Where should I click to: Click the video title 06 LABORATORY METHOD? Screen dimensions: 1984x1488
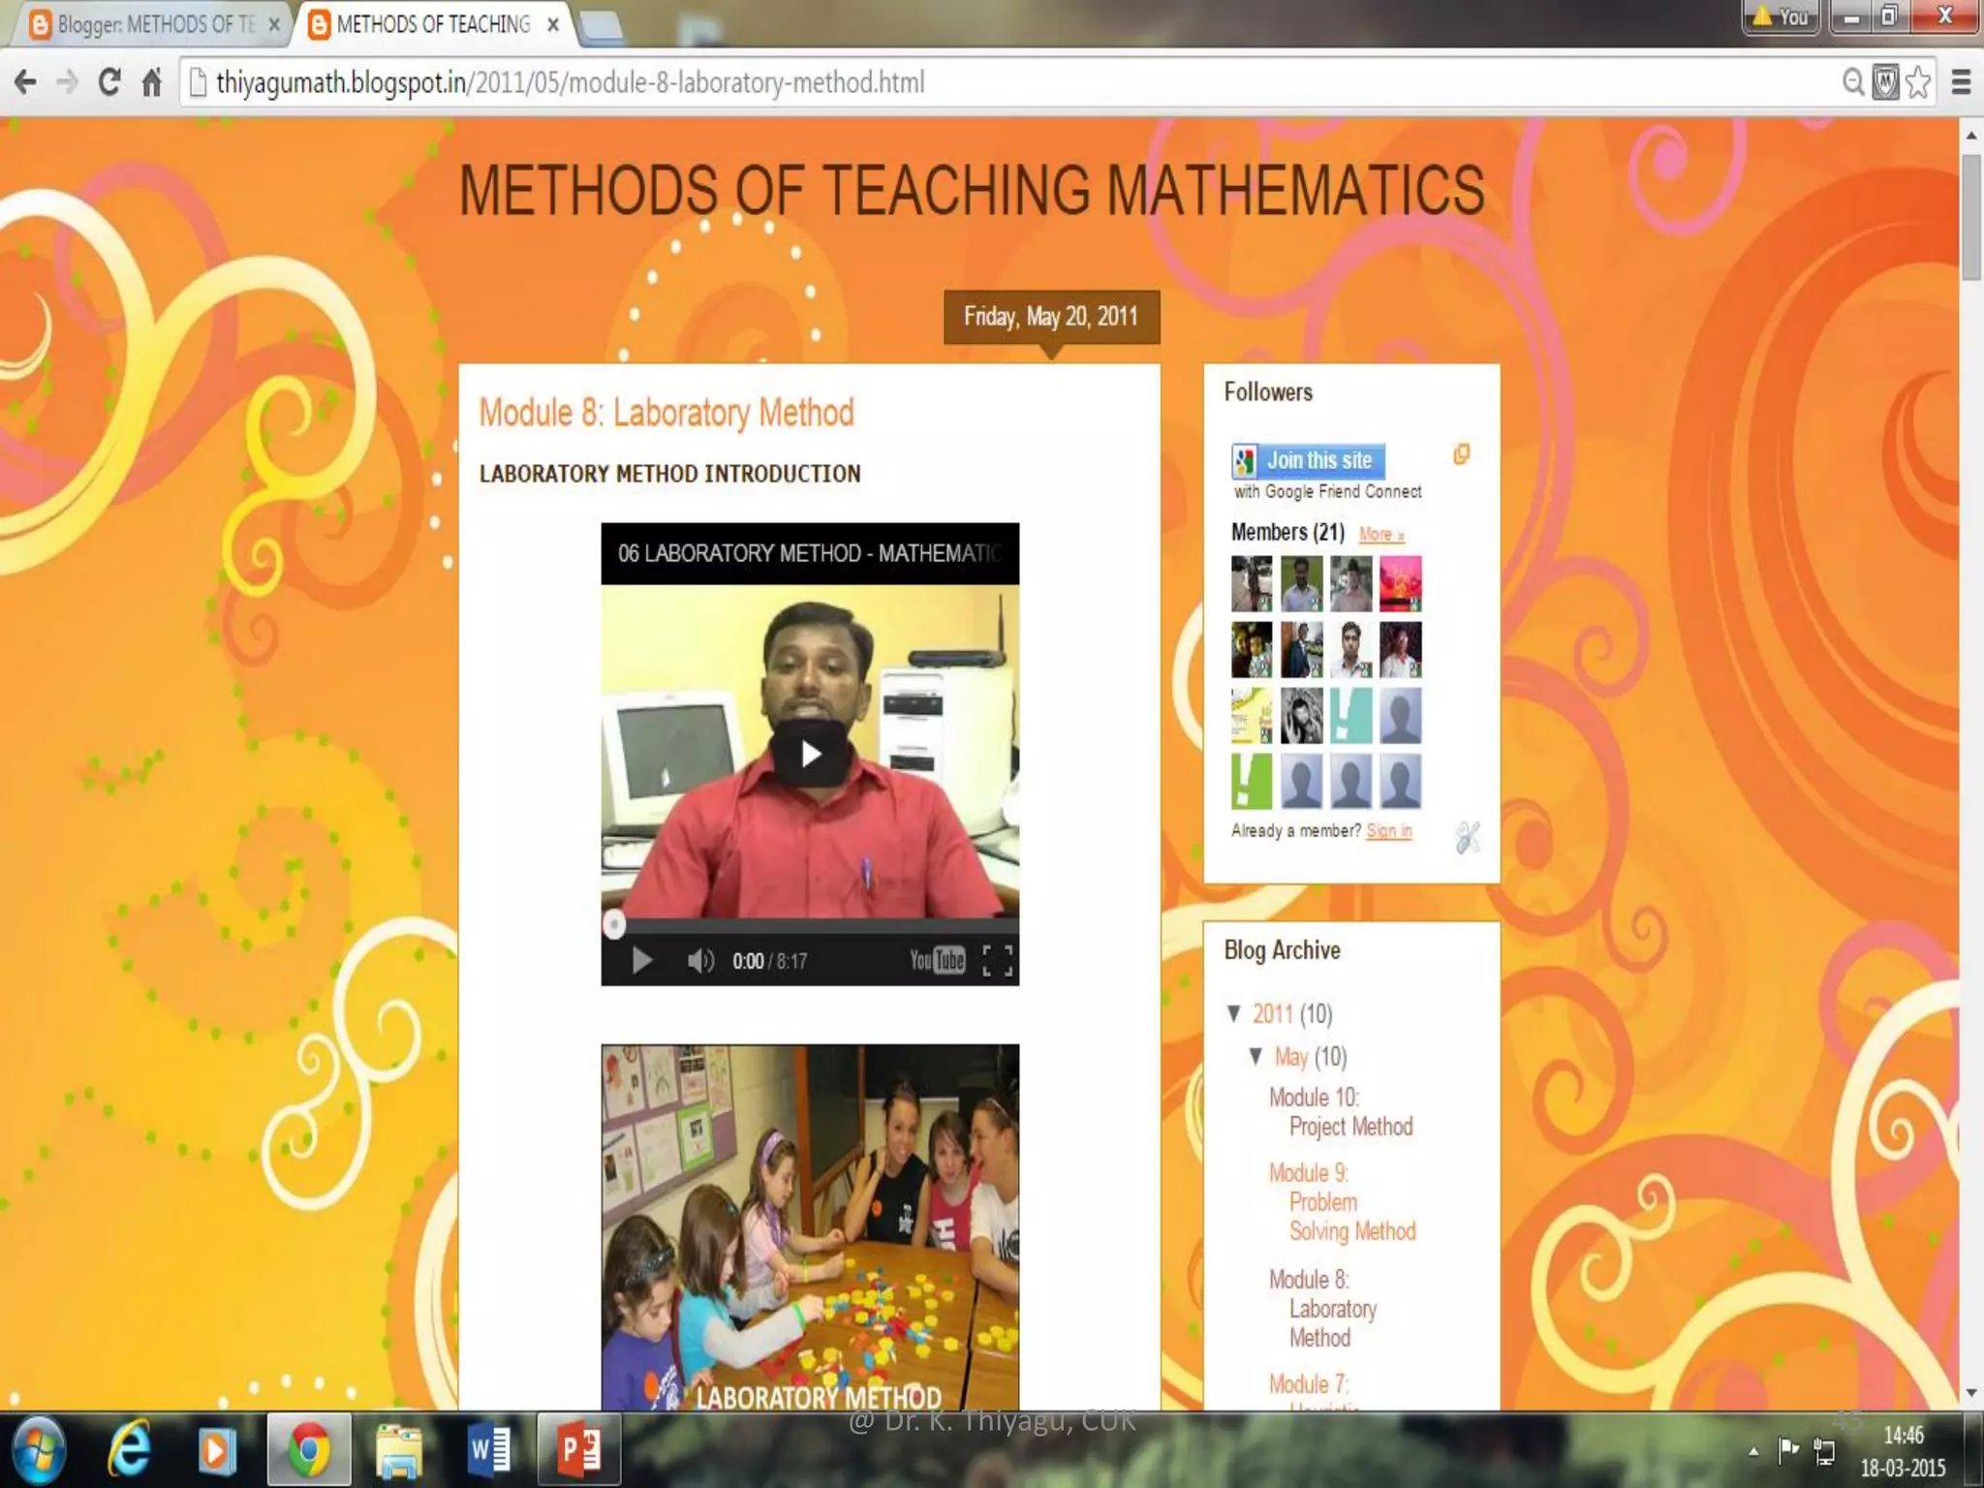pos(809,553)
